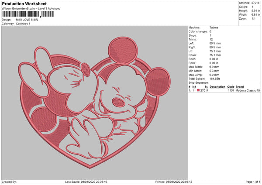Click EndY value '0.00 in'
This screenshot has height=185, width=262.
(214, 63)
